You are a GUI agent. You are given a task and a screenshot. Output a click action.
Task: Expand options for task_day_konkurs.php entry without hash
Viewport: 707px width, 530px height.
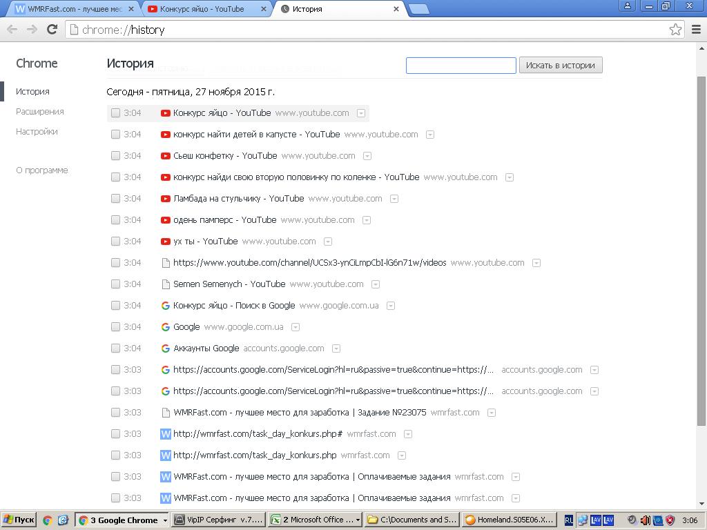[x=402, y=455]
